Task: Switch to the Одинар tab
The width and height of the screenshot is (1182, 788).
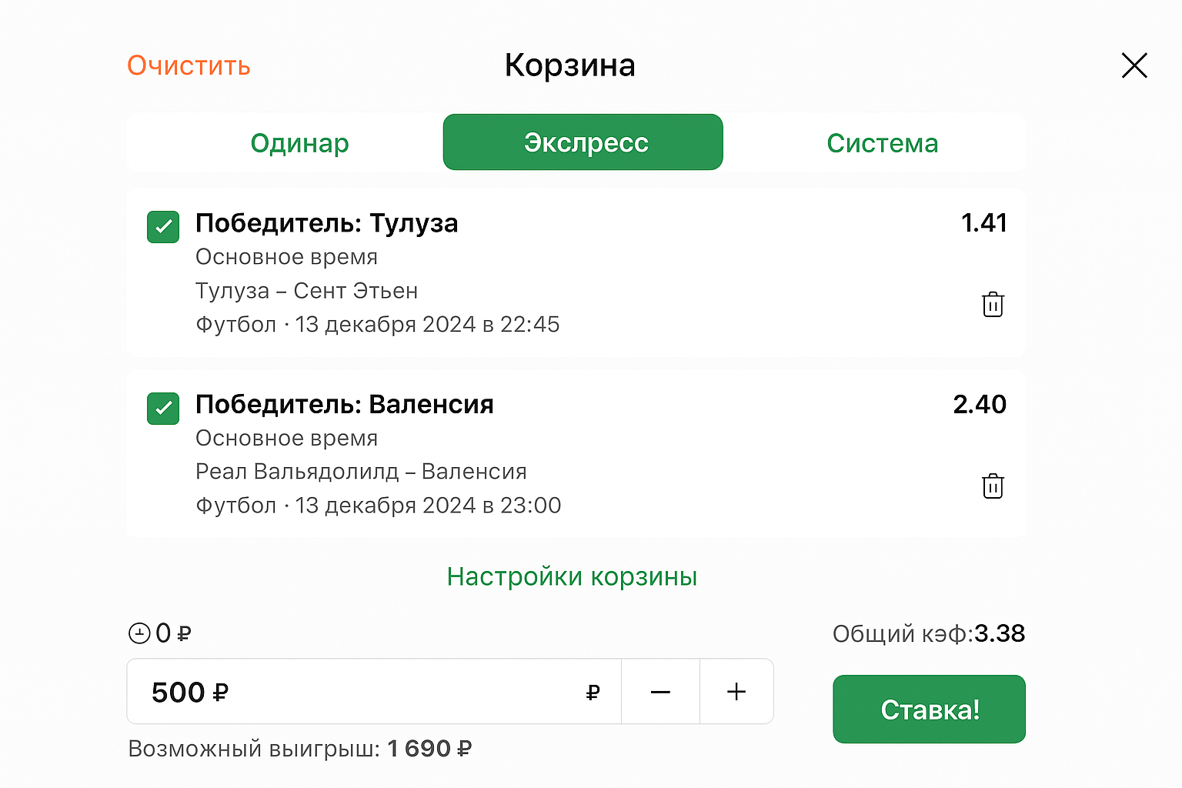Action: pyautogui.click(x=299, y=143)
